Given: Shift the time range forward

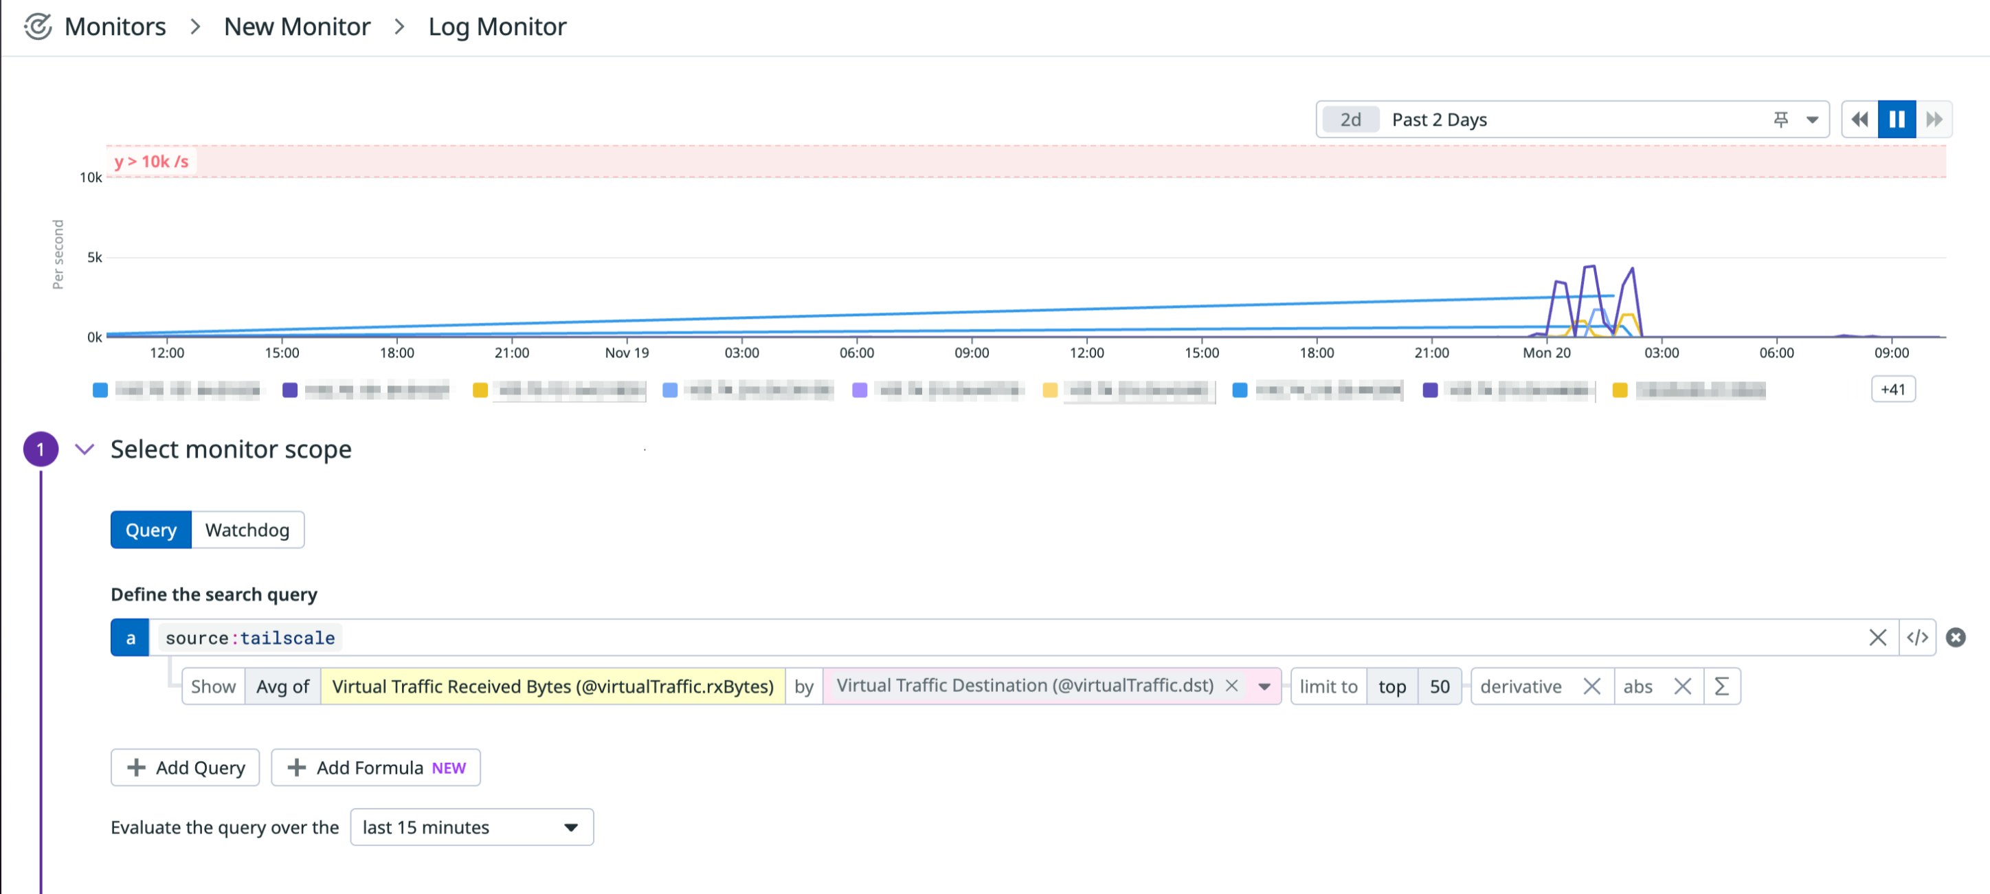Looking at the screenshot, I should pyautogui.click(x=1934, y=118).
